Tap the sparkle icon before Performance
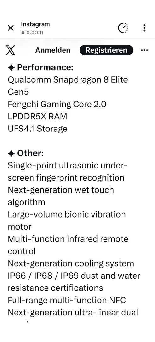 pos(11,68)
